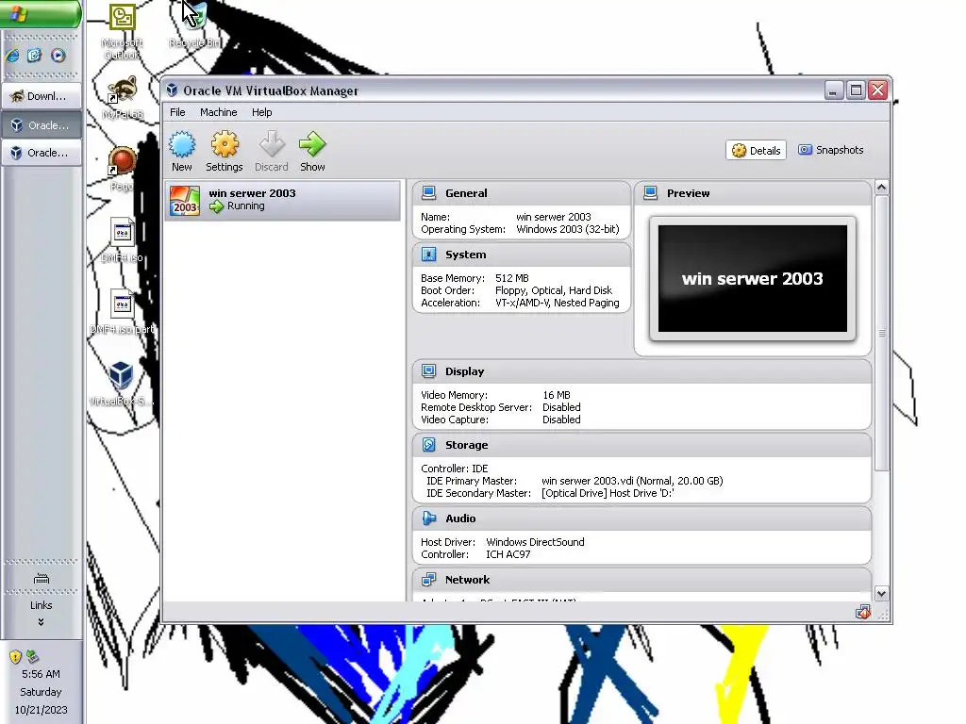Switch to Details view
This screenshot has width=966, height=724.
tap(756, 150)
